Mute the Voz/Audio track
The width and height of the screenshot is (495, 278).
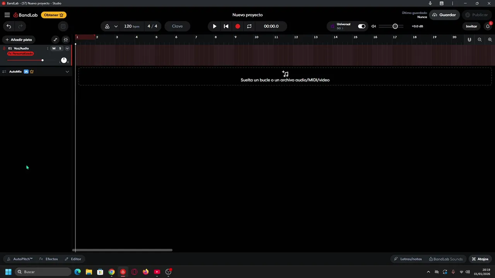tap(54, 48)
